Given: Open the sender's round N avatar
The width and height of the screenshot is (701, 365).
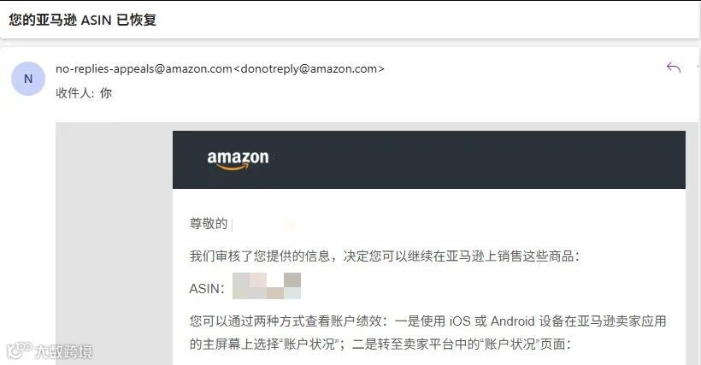Looking at the screenshot, I should (28, 79).
